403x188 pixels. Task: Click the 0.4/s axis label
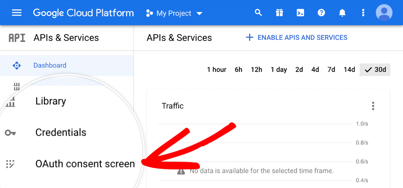click(362, 180)
